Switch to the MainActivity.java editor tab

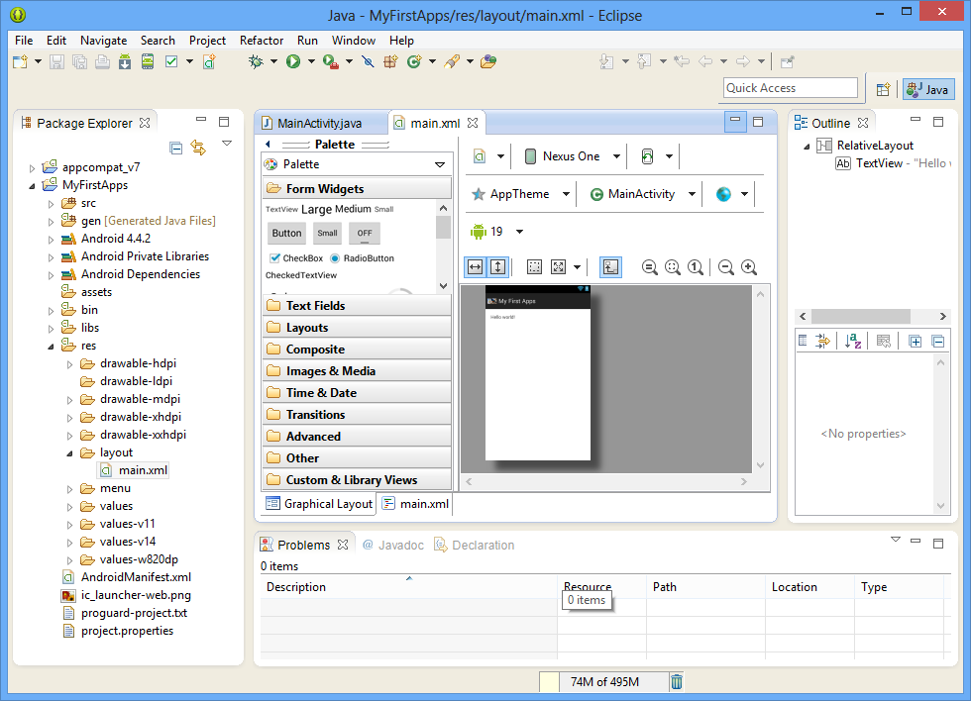coord(321,123)
